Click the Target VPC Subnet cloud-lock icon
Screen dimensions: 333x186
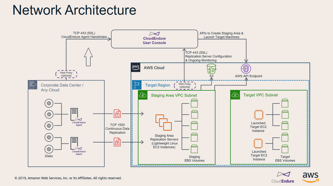[x=235, y=95]
